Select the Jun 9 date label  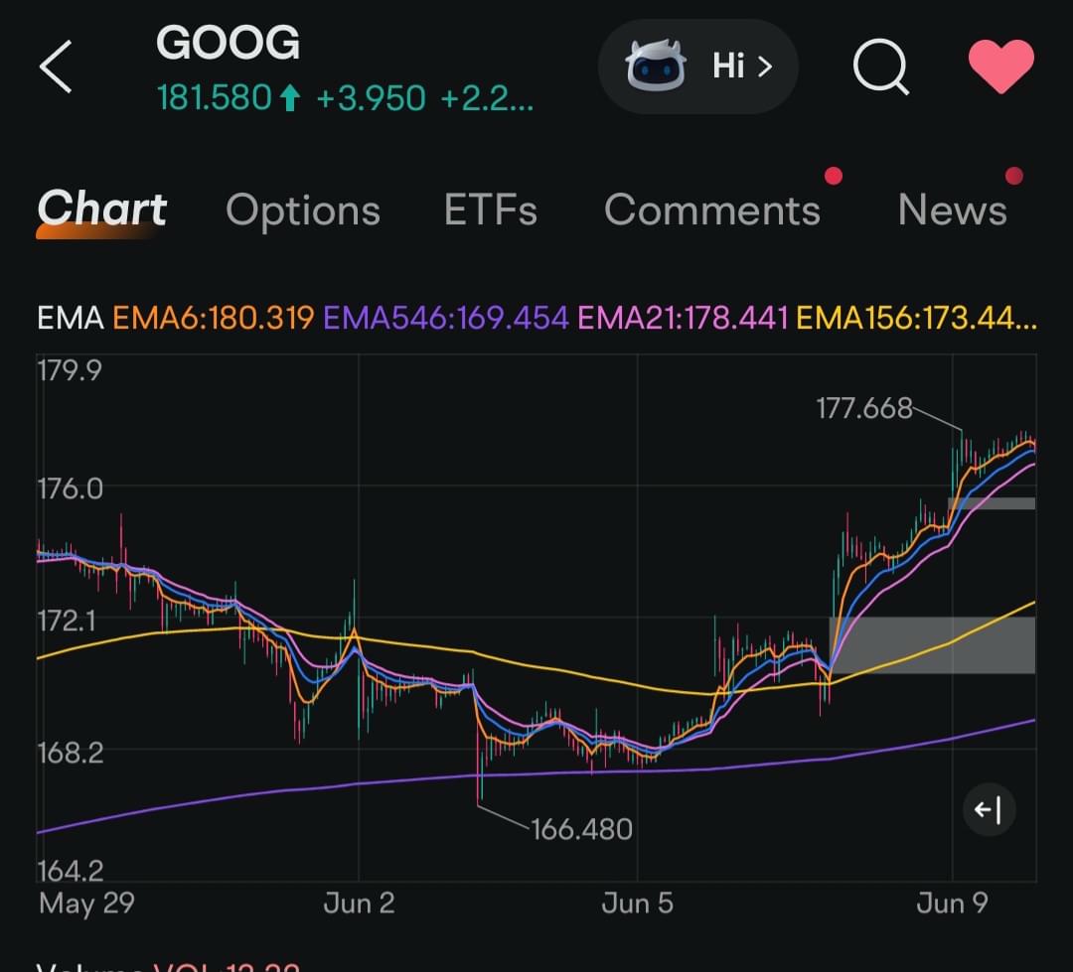[952, 903]
